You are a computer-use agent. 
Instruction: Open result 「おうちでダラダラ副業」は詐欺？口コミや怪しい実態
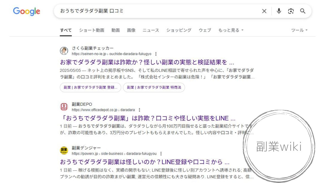148,118
